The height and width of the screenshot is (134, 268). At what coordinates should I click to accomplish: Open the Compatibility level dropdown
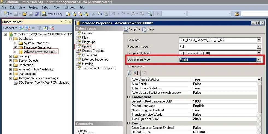259,53
